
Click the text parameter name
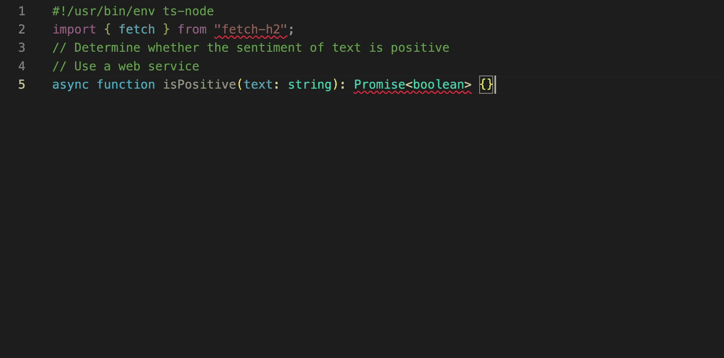coord(258,84)
